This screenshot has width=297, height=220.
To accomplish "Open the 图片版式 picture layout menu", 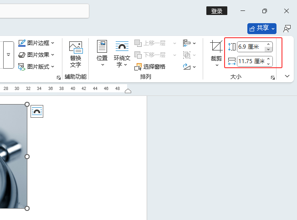I will pyautogui.click(x=36, y=66).
